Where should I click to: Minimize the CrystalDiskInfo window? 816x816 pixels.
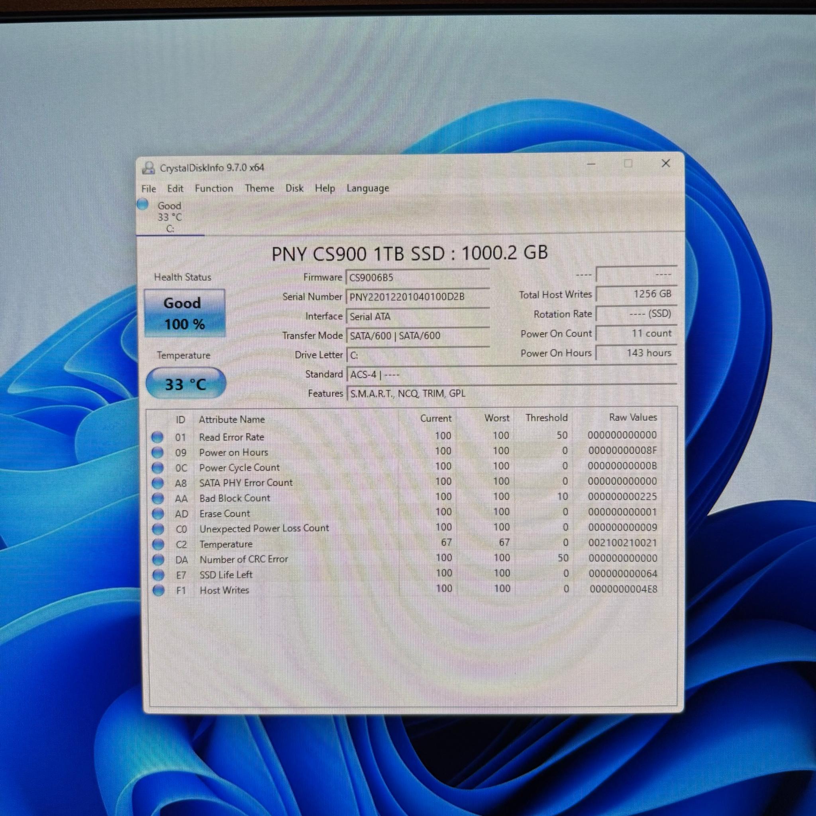pos(591,164)
